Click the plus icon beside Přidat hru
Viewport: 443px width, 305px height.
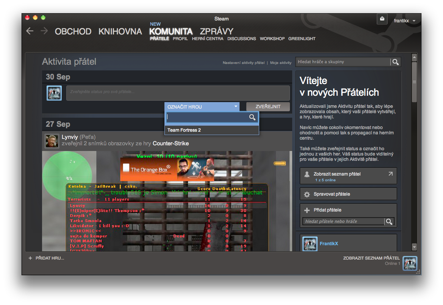[30, 258]
